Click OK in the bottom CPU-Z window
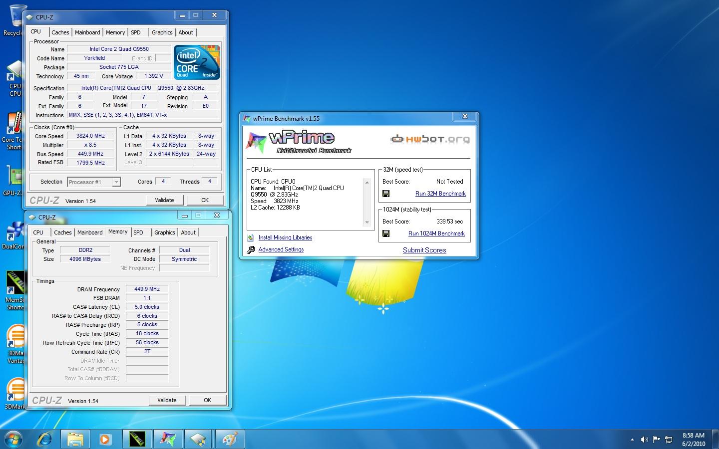The image size is (719, 449). 207,400
